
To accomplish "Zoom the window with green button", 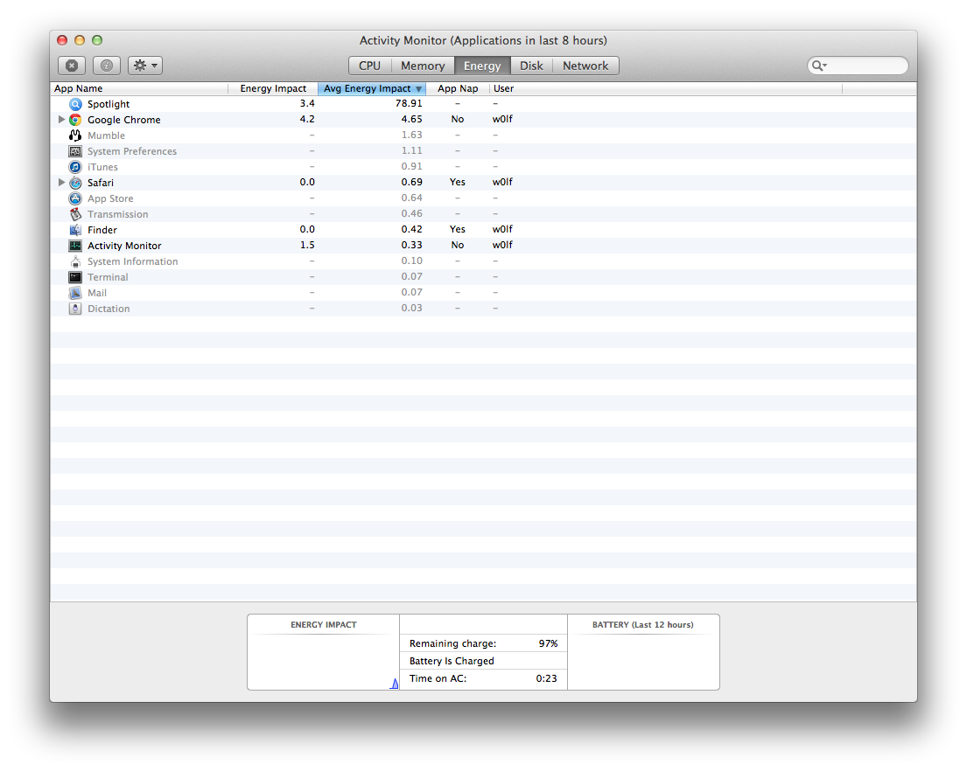I will point(97,40).
